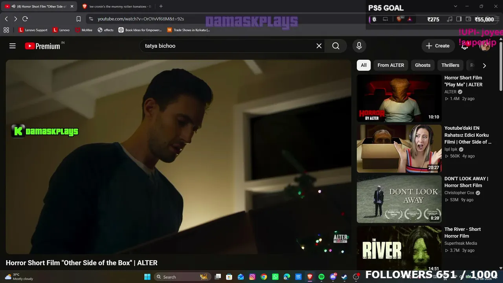Visit the Christopher Cox channel
The width and height of the screenshot is (503, 283).
coord(459,193)
